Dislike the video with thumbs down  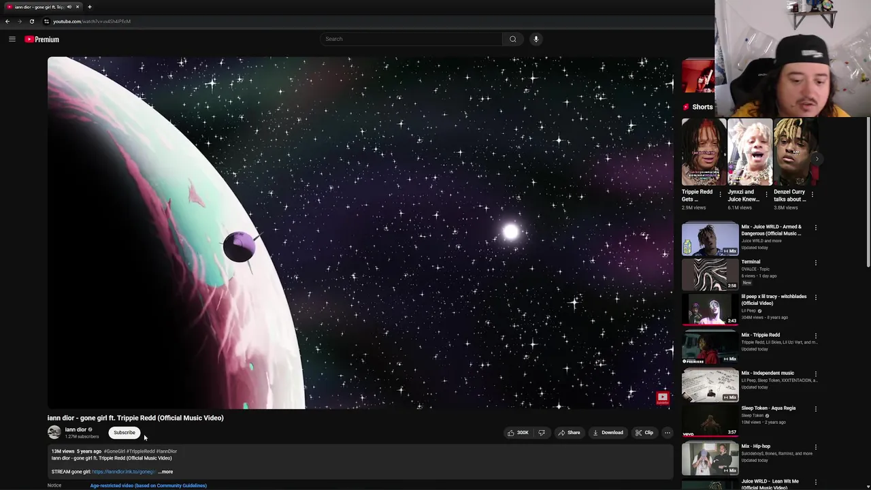pyautogui.click(x=542, y=433)
